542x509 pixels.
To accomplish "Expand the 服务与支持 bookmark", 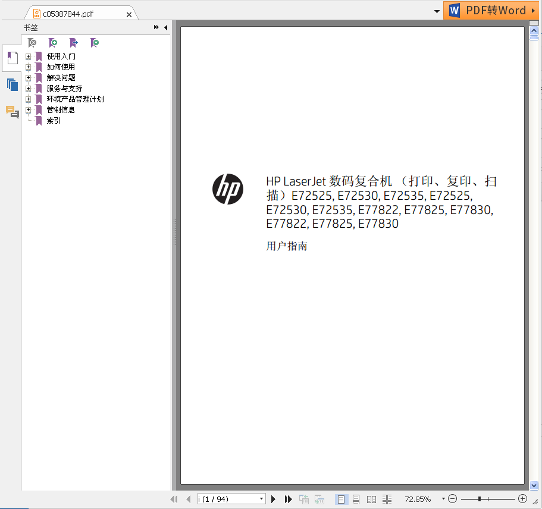I will click(29, 89).
